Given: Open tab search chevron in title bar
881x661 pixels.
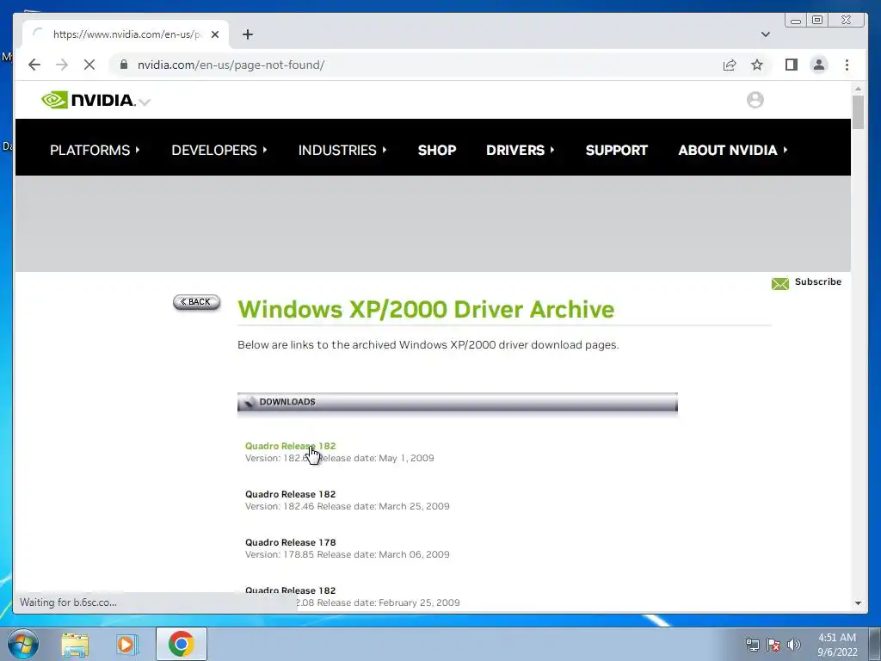Looking at the screenshot, I should pyautogui.click(x=765, y=34).
